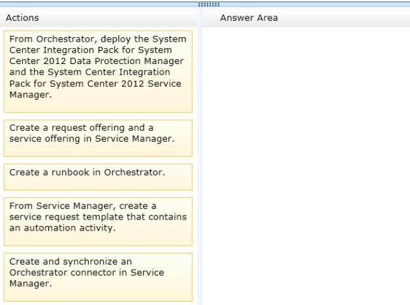Click 'From Service Manager, create a' text line

[x=83, y=206]
